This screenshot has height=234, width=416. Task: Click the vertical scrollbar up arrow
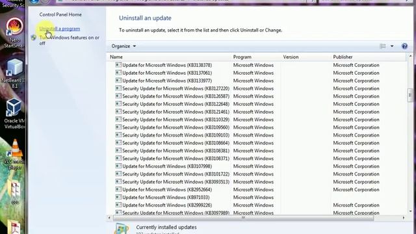410,56
